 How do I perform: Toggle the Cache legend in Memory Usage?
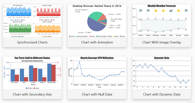41,20
